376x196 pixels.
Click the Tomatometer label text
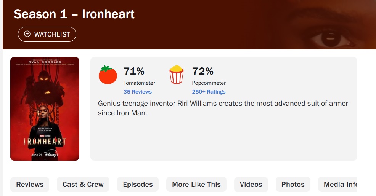(x=139, y=83)
